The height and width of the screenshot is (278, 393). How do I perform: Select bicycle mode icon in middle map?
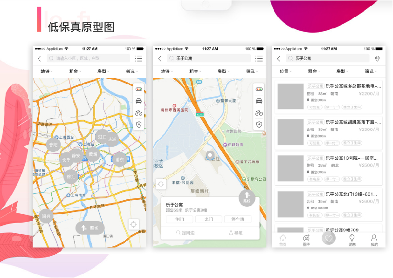coord(259,113)
